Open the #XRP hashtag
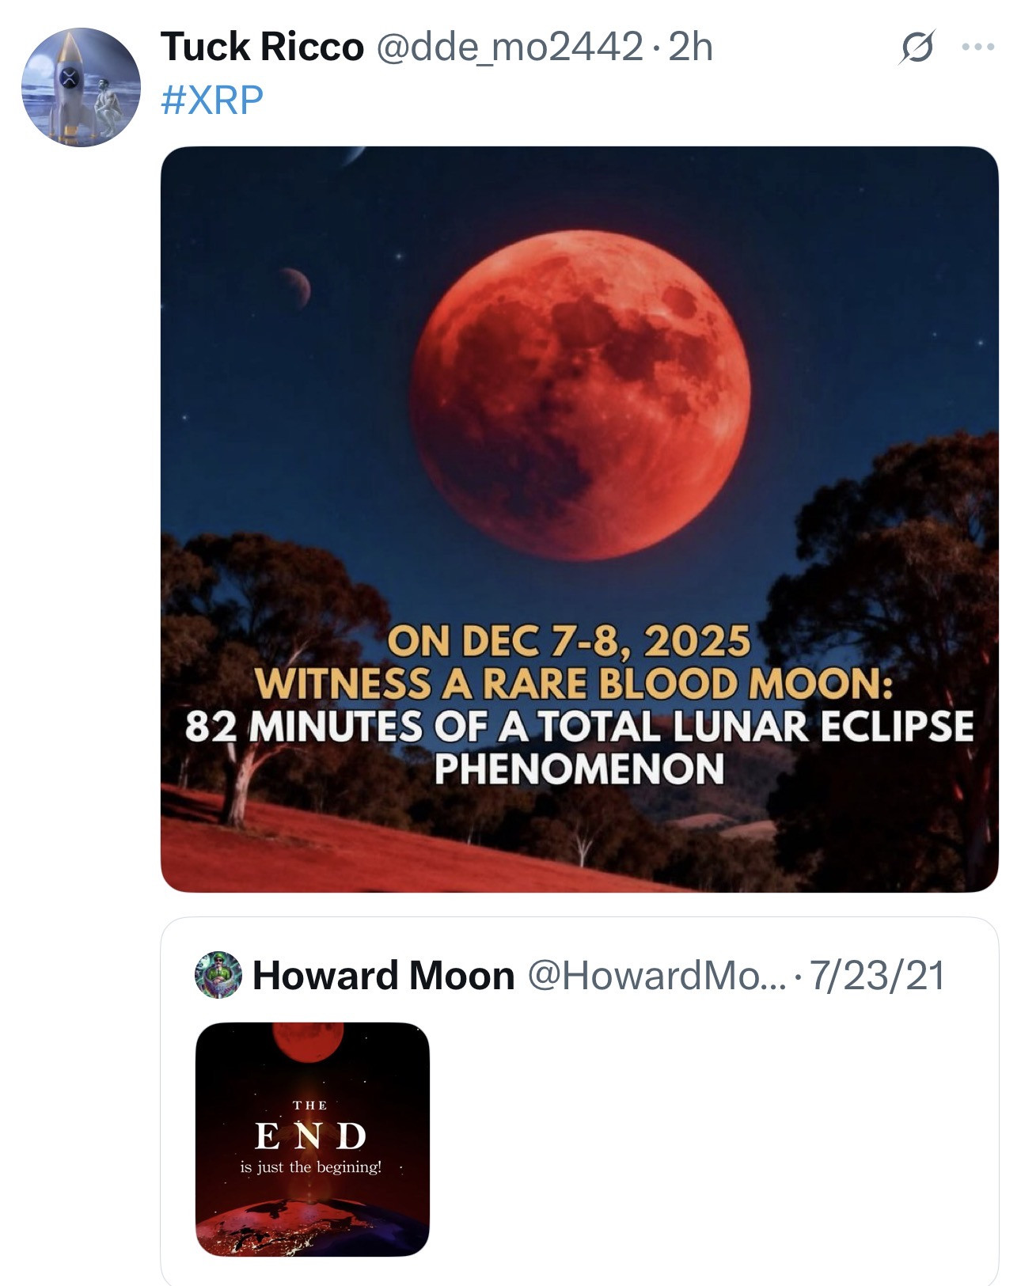This screenshot has height=1286, width=1021. (x=211, y=101)
